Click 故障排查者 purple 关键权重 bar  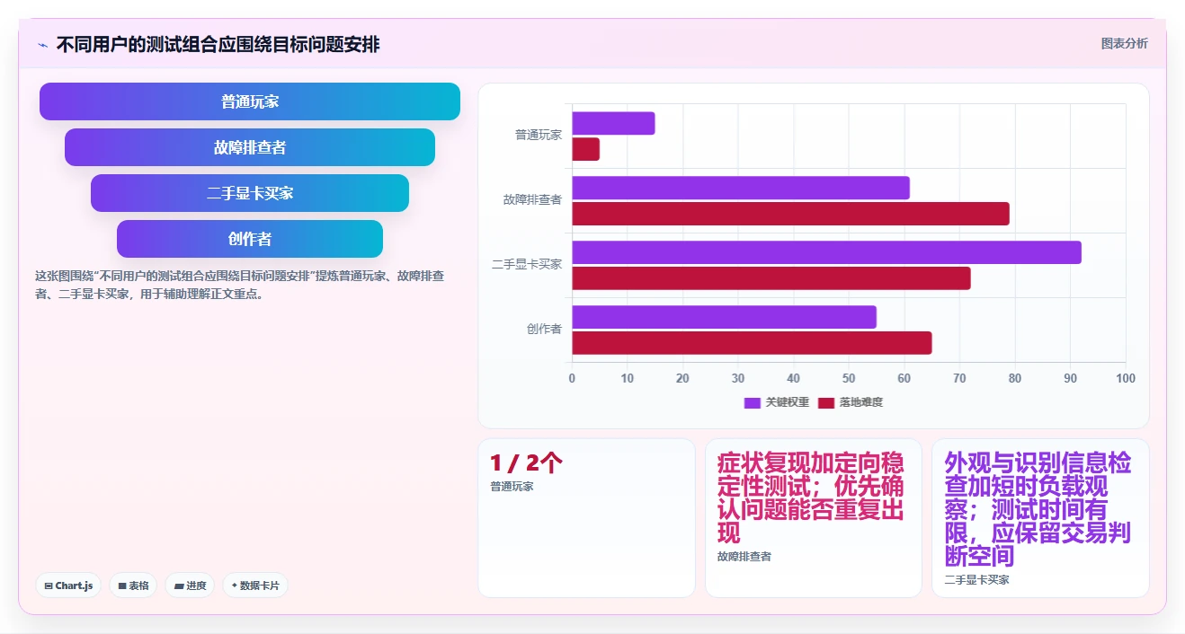[x=741, y=188]
